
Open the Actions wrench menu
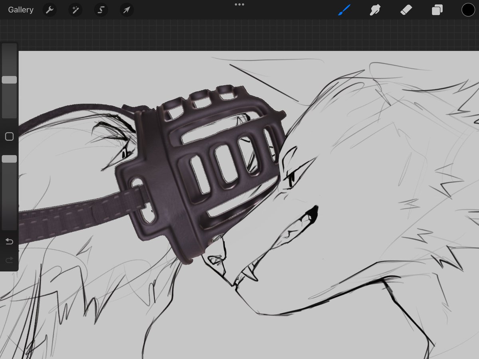[50, 10]
